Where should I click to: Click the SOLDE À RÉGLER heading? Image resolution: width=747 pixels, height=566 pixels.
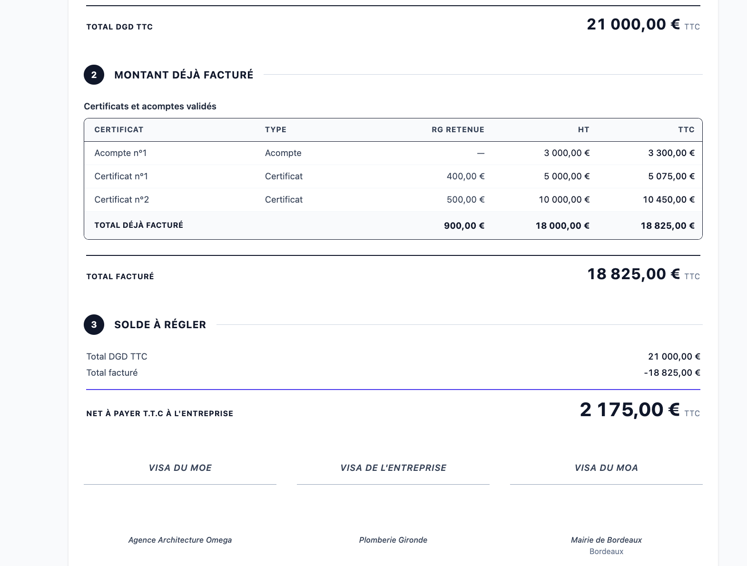pos(160,324)
